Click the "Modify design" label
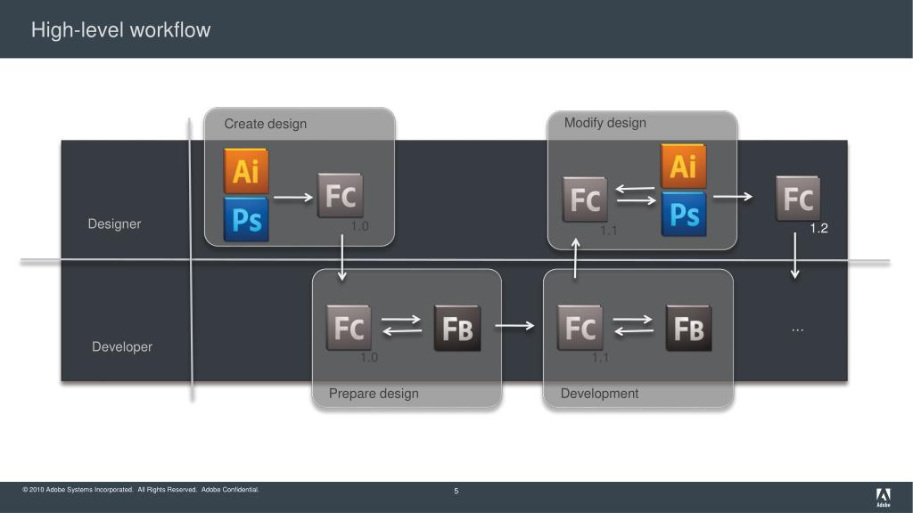The height and width of the screenshot is (513, 913). 605,123
